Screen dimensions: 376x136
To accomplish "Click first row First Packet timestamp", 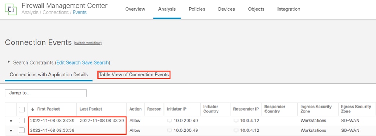I will tap(52, 121).
